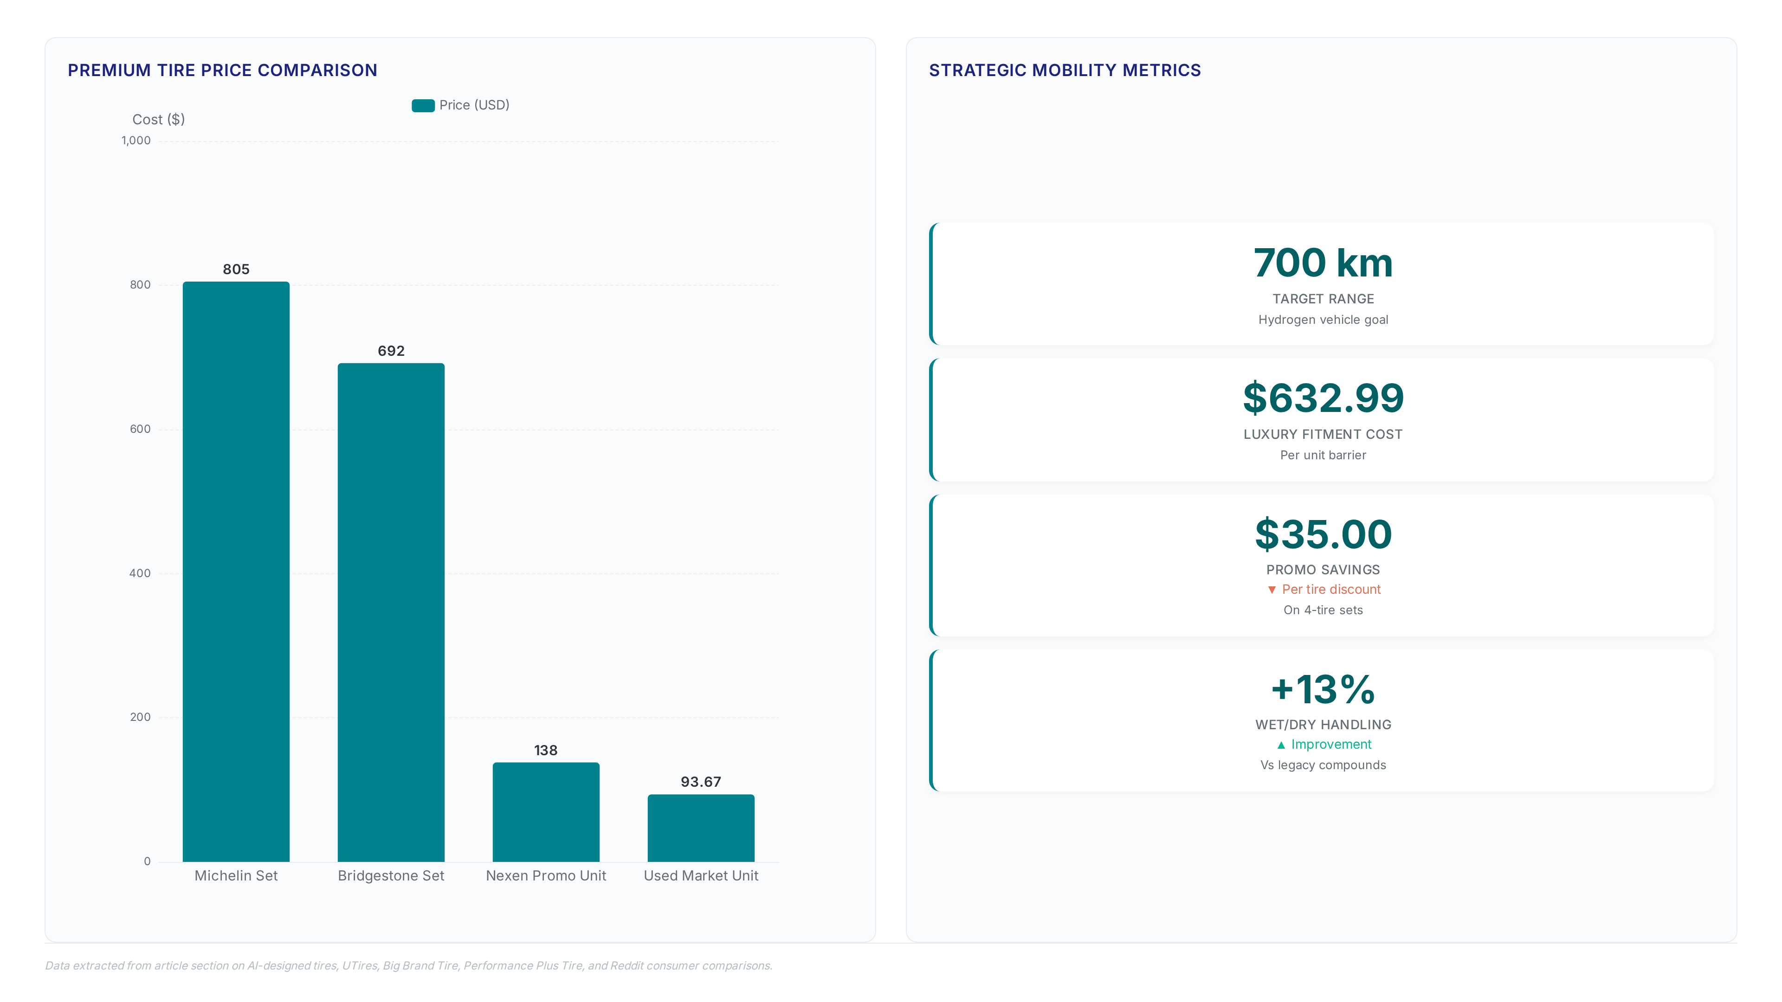Click the Cost ($) axis title

158,120
